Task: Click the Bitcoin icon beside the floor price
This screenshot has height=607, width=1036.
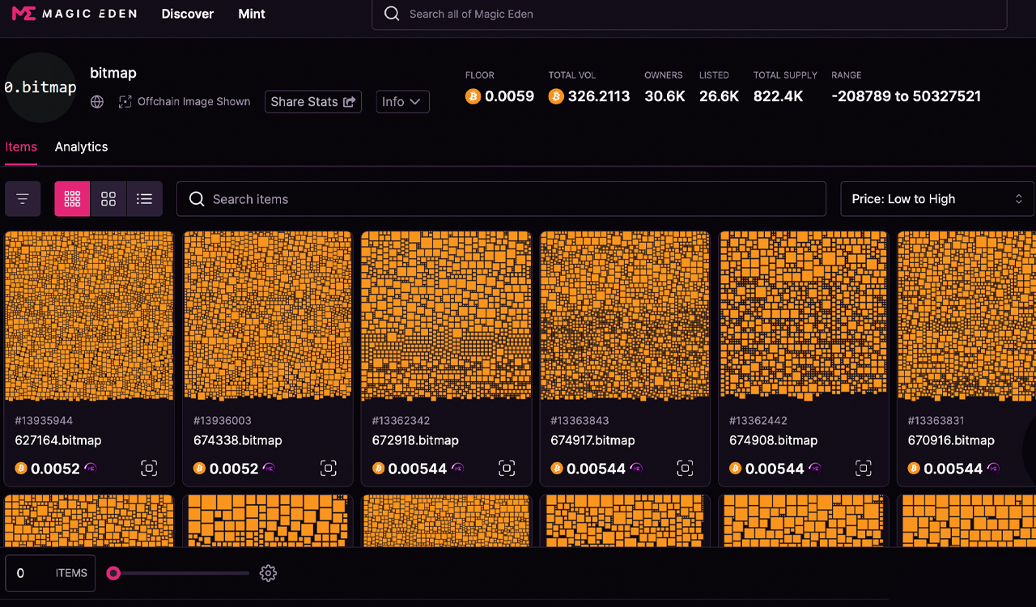Action: pos(473,96)
